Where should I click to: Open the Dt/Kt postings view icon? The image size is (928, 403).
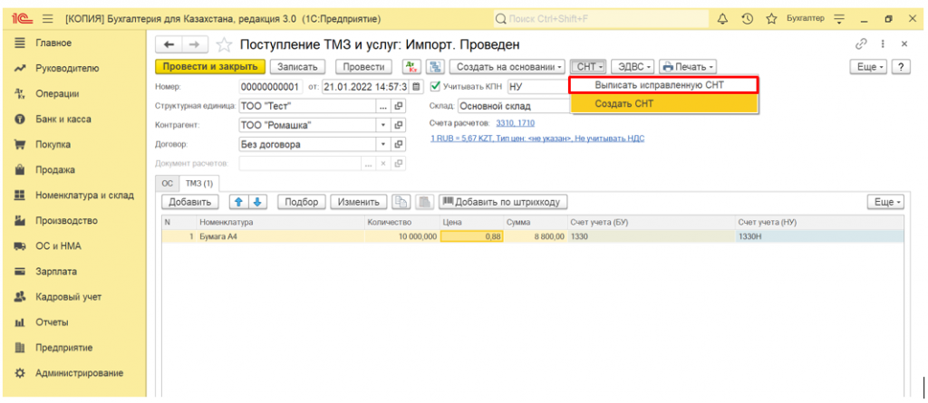(411, 67)
